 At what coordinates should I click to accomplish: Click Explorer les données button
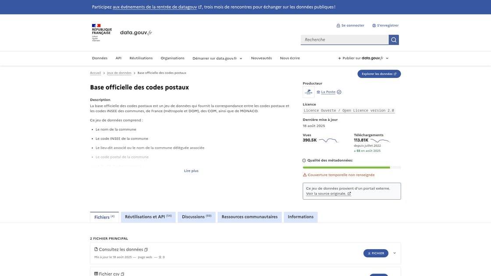pyautogui.click(x=379, y=74)
